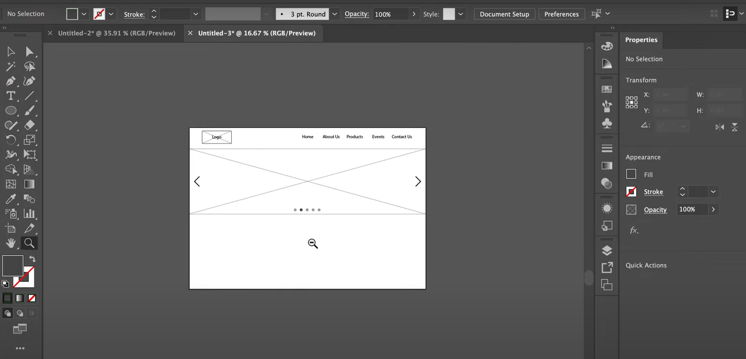Select the Properties panel tab
Image resolution: width=746 pixels, height=359 pixels.
[x=641, y=40]
